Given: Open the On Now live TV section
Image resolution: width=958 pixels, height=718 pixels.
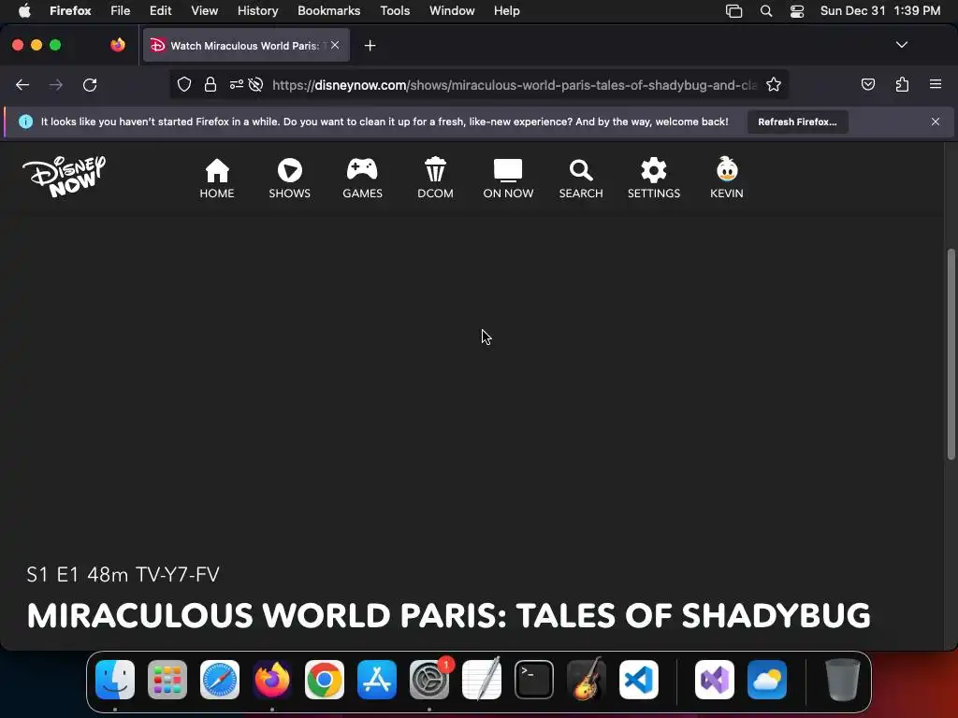Looking at the screenshot, I should tap(508, 179).
